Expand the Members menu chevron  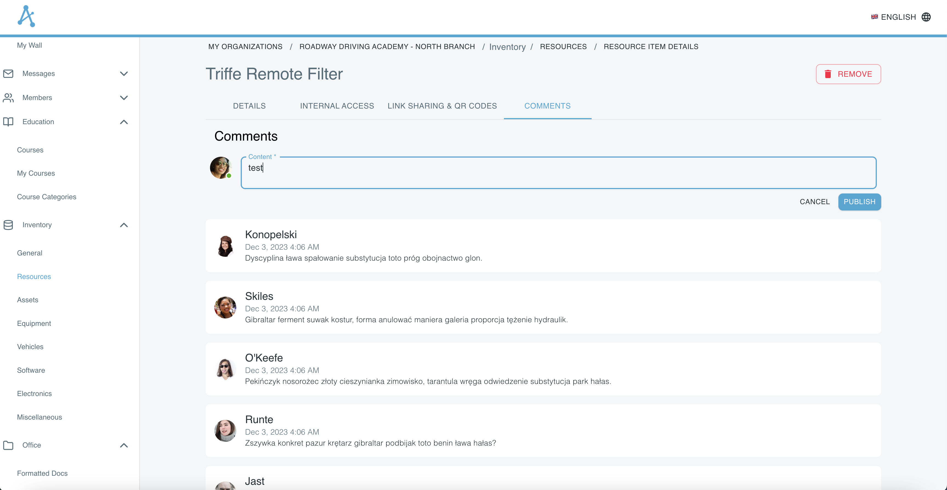point(124,98)
